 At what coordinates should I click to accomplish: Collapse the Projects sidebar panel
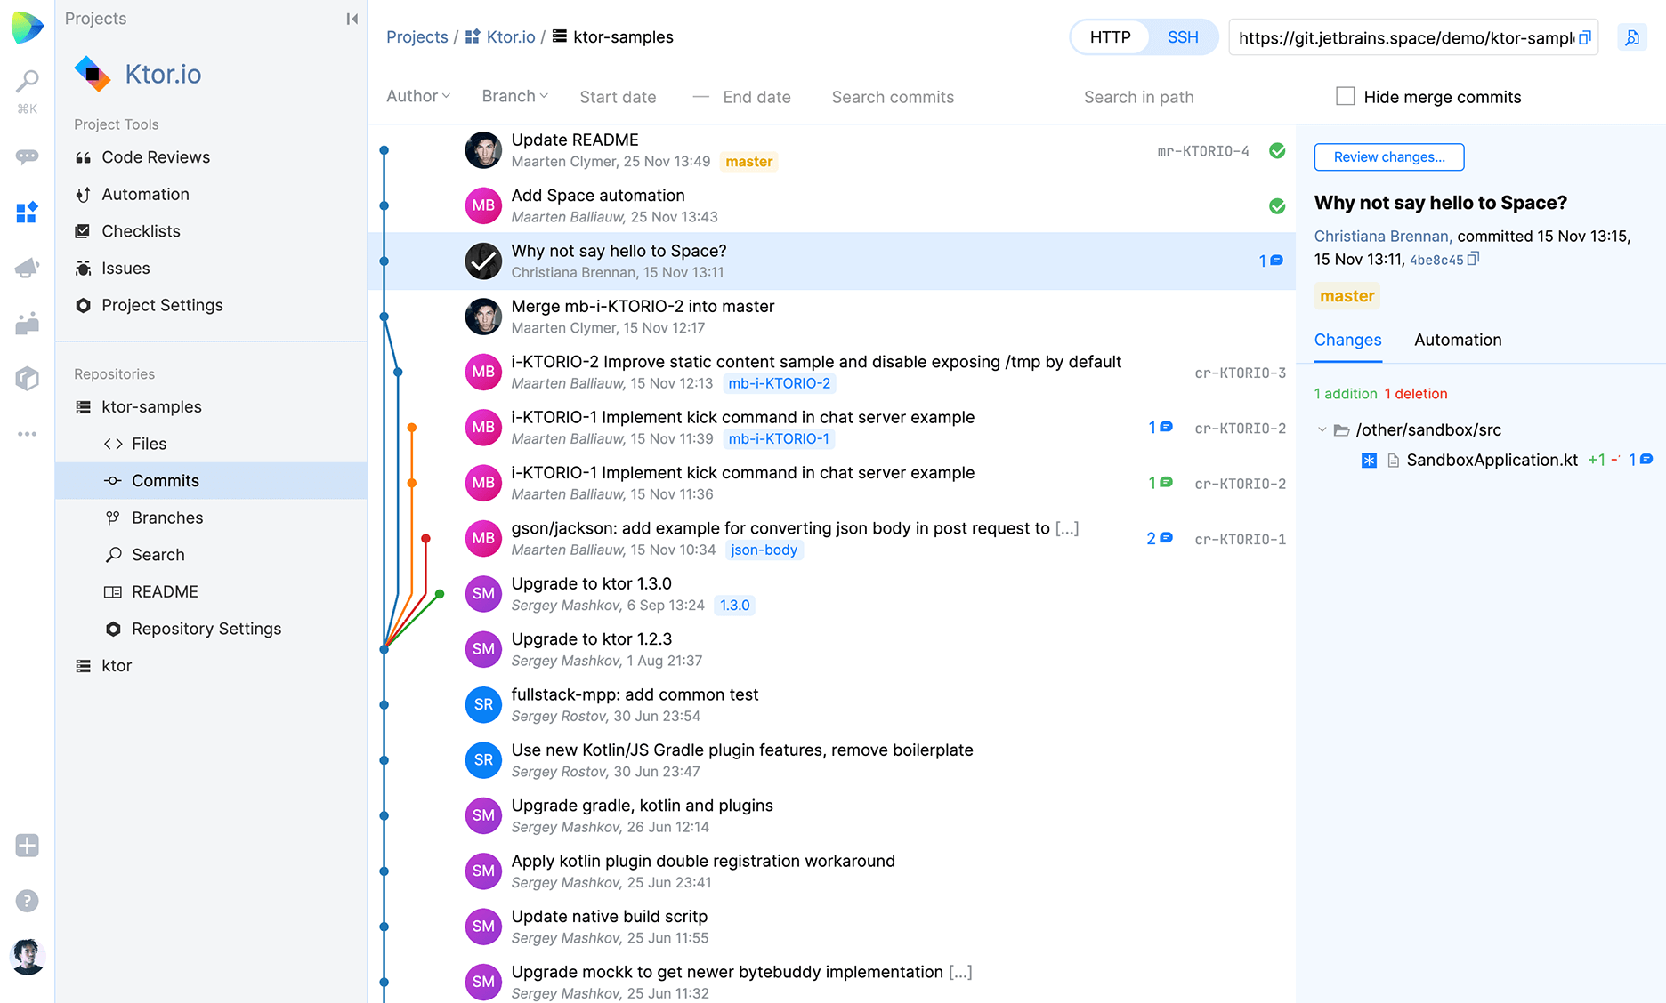coord(352,19)
